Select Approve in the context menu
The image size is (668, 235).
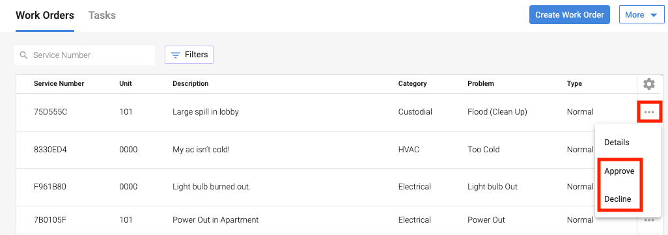(x=619, y=171)
